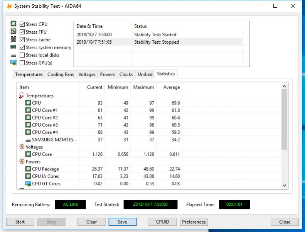This screenshot has height=232, width=305.
Task: Click the lightning icon of Powers group
Action: pos(22,161)
